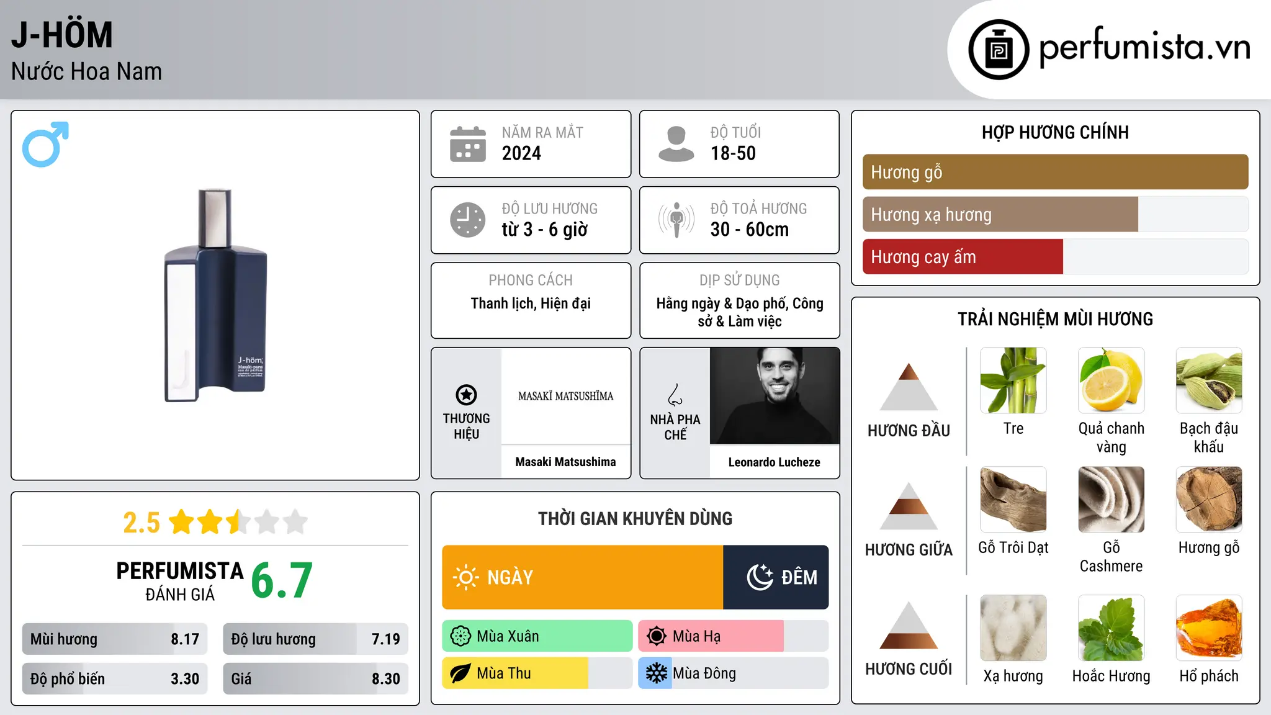Click the Hương xạ hương accord bar
The height and width of the screenshot is (715, 1271).
pos(1055,214)
